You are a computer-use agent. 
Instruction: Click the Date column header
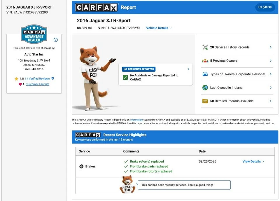click(x=202, y=151)
